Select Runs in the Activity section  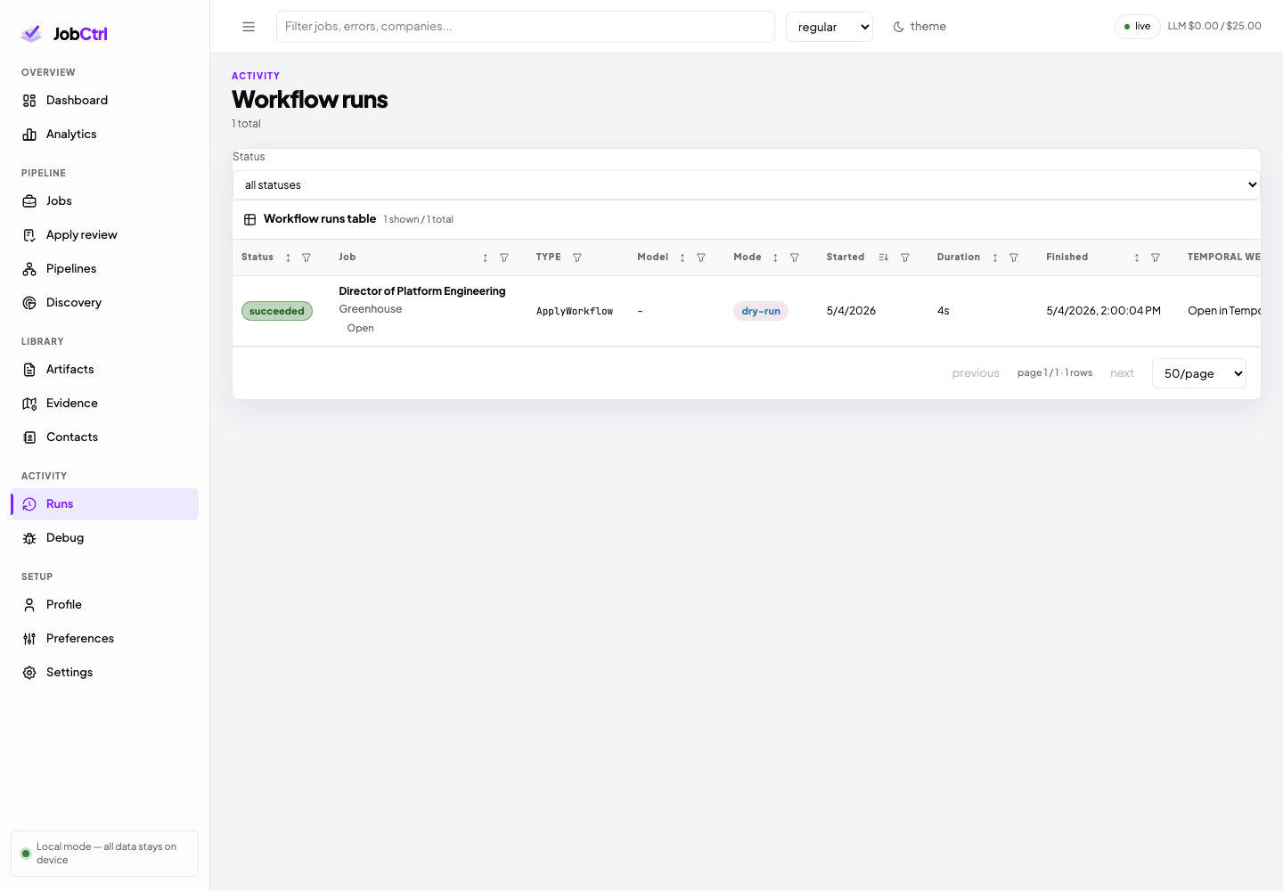[104, 504]
